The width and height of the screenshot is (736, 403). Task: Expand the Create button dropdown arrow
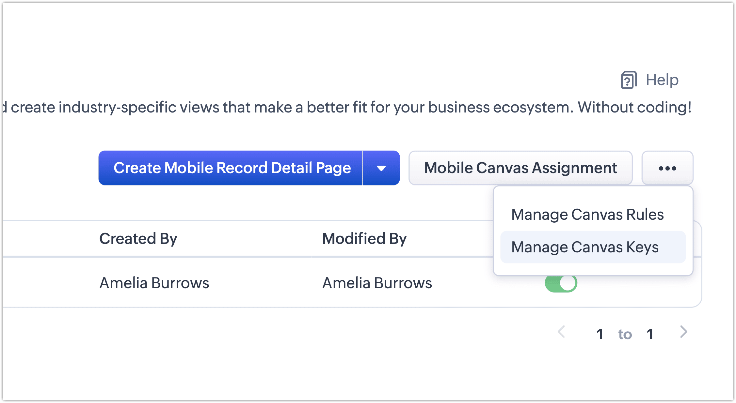pos(381,168)
